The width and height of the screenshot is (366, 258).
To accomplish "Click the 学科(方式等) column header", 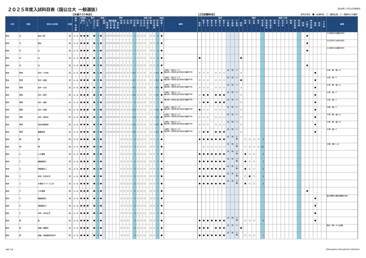I will pos(49,24).
